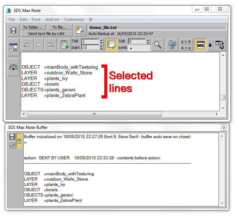Increase TAB value 0 with up arrow
Screen dimensions: 235x216
click(x=148, y=40)
